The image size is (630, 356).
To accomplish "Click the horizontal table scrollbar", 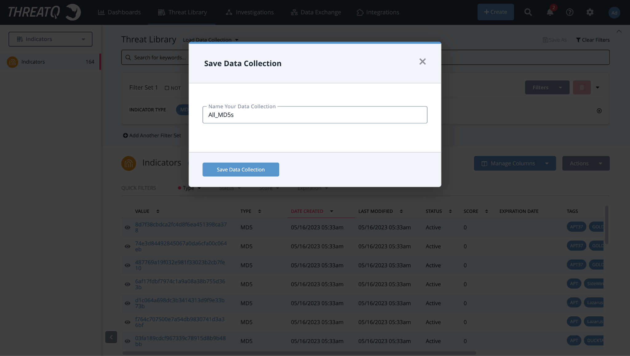I will [299, 353].
